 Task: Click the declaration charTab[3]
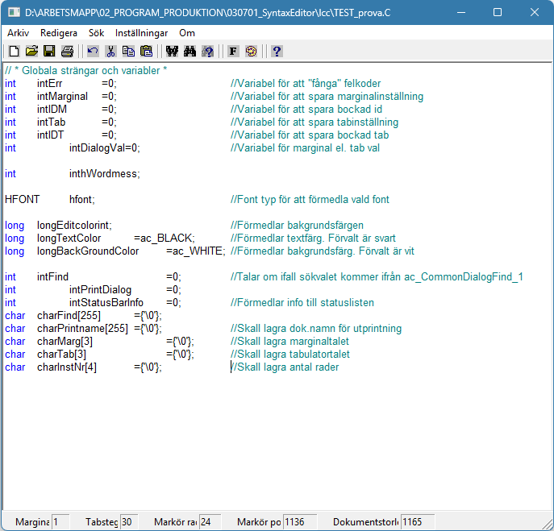61,354
